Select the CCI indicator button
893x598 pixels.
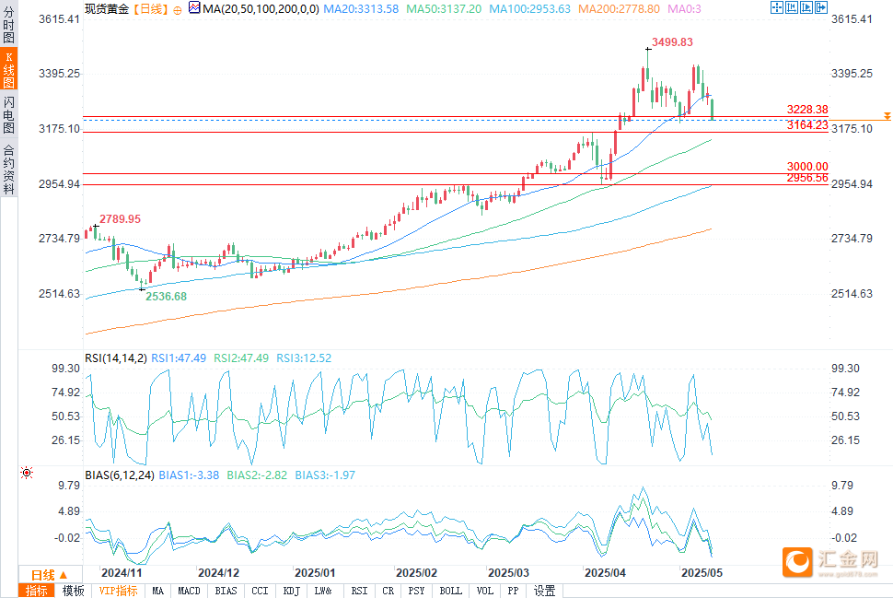coord(260,591)
